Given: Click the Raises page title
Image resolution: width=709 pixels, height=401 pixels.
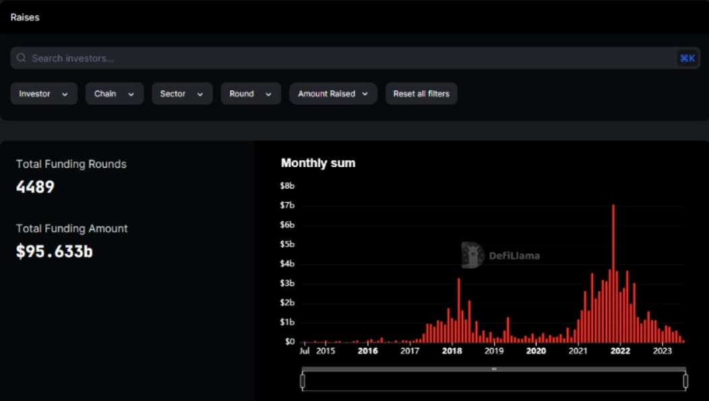Looking at the screenshot, I should [x=24, y=17].
